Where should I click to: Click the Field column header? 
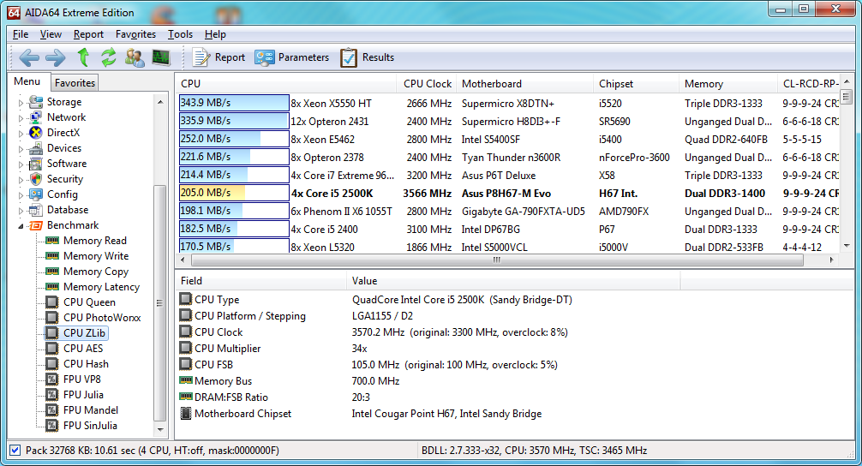pyautogui.click(x=260, y=281)
